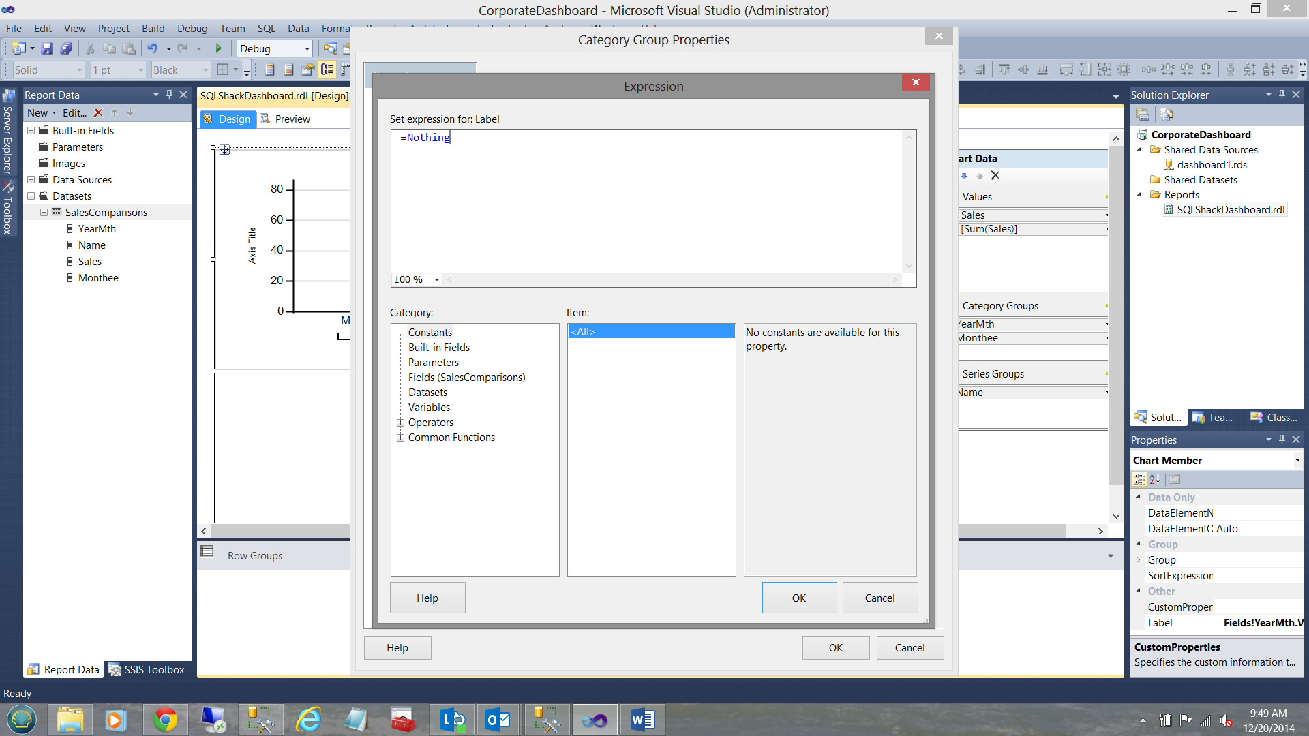This screenshot has height=736, width=1309.
Task: Open the Build menu
Action: pos(153,28)
